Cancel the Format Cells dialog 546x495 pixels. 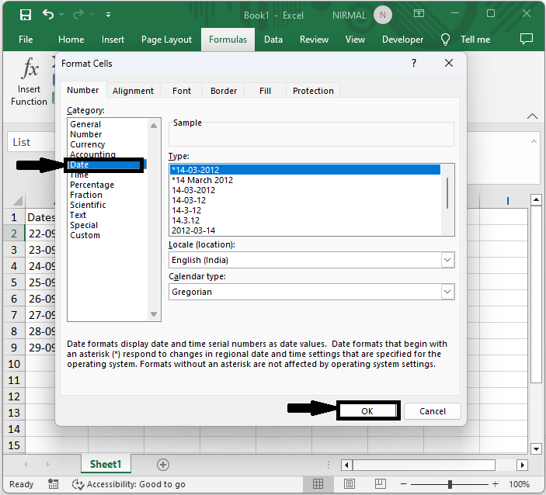tap(432, 411)
